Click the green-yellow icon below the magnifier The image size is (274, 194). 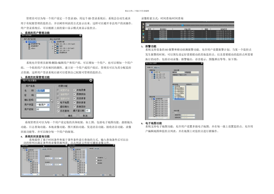tap(143, 31)
